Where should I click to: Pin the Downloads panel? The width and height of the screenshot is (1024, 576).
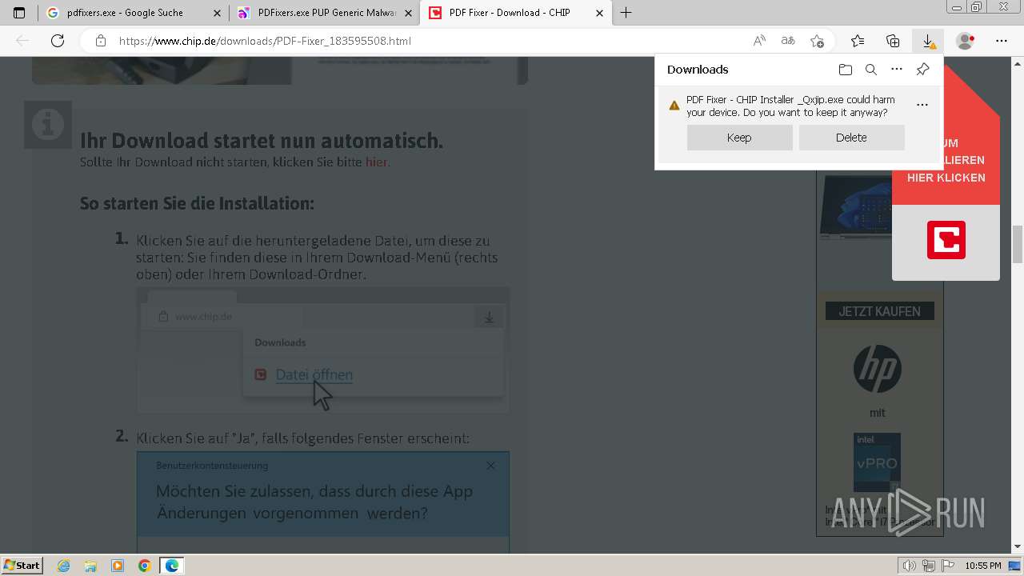click(922, 70)
